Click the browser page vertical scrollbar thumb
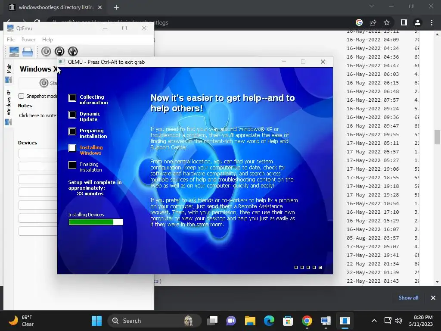This screenshot has height=331, width=441. tap(437, 137)
